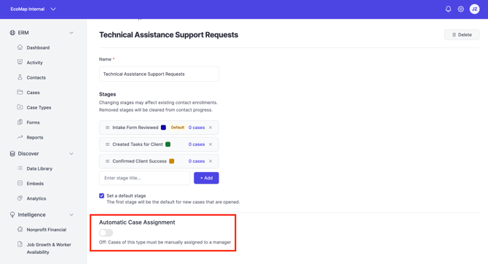Grab the Intake Form Reviewed drag handle

point(107,128)
